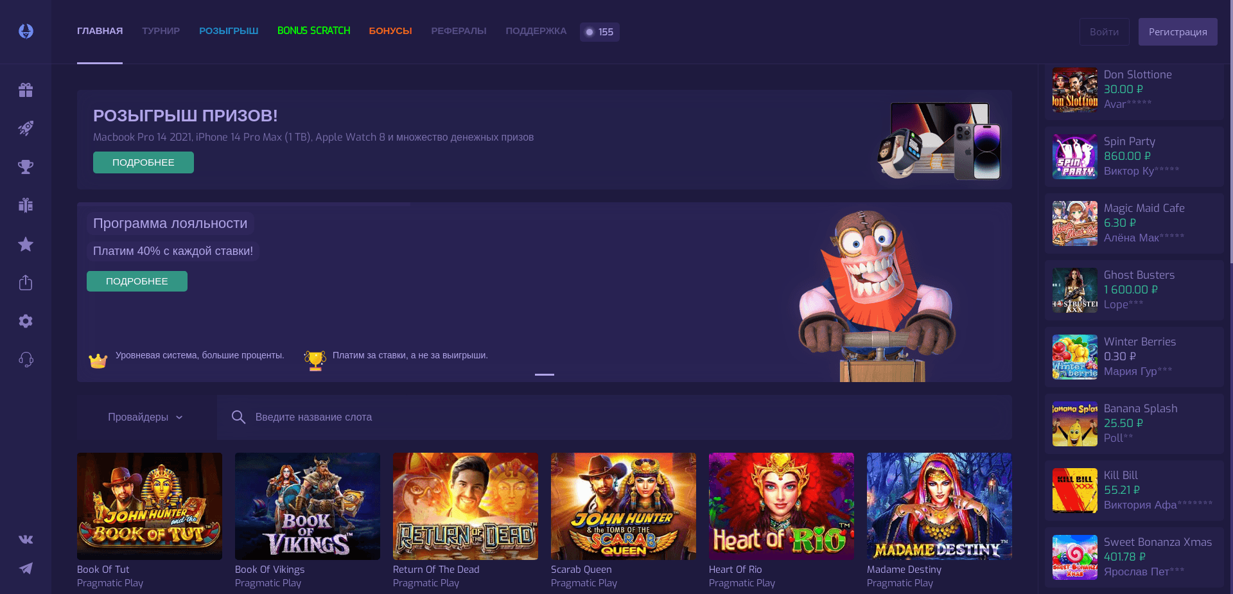
Task: Click the rocket icon in sidebar
Action: point(26,128)
